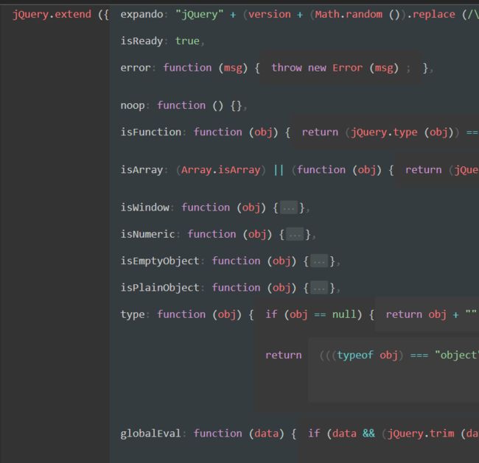This screenshot has height=463, width=479.
Task: Click 'function' keyword on the noop line
Action: click(181, 105)
